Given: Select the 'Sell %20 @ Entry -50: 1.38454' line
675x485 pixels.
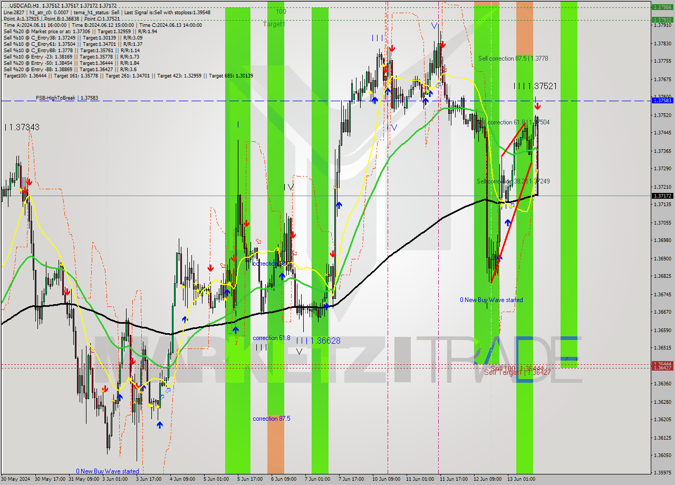Looking at the screenshot, I should coord(71,63).
